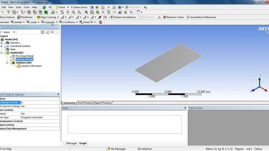Open the Supports dropdown menu
The height and width of the screenshot is (151, 269).
click(49, 22)
